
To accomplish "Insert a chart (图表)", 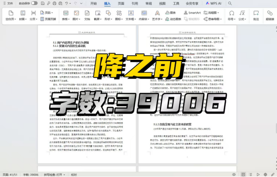I will [171, 13].
